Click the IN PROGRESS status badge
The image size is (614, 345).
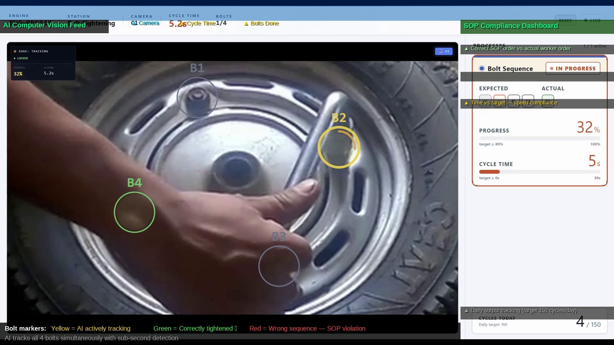tap(573, 68)
